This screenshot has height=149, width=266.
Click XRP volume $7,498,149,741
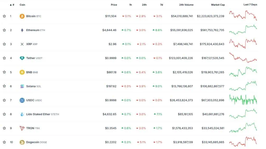pyautogui.click(x=183, y=44)
